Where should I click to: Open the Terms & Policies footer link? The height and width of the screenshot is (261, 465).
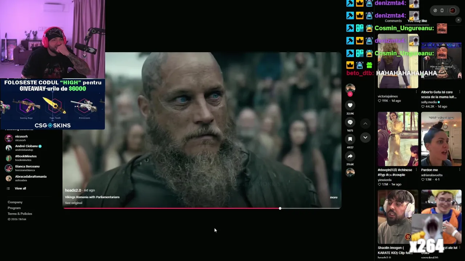20,214
